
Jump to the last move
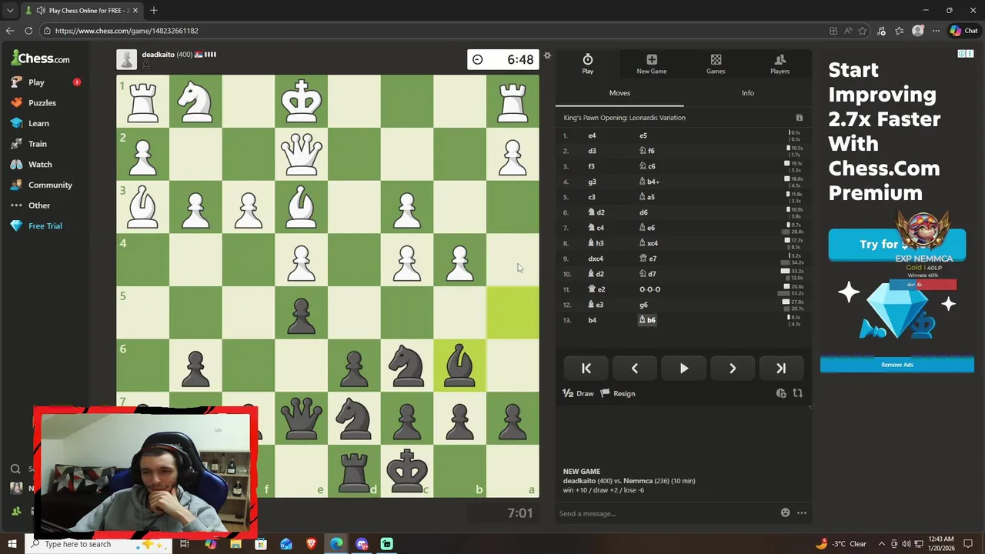point(780,369)
